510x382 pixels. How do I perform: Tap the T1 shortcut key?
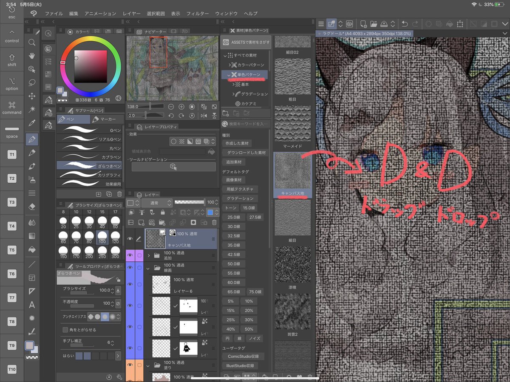(12, 154)
